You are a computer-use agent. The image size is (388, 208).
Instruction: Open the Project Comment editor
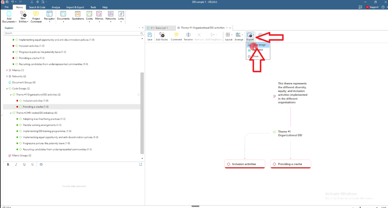point(36,17)
